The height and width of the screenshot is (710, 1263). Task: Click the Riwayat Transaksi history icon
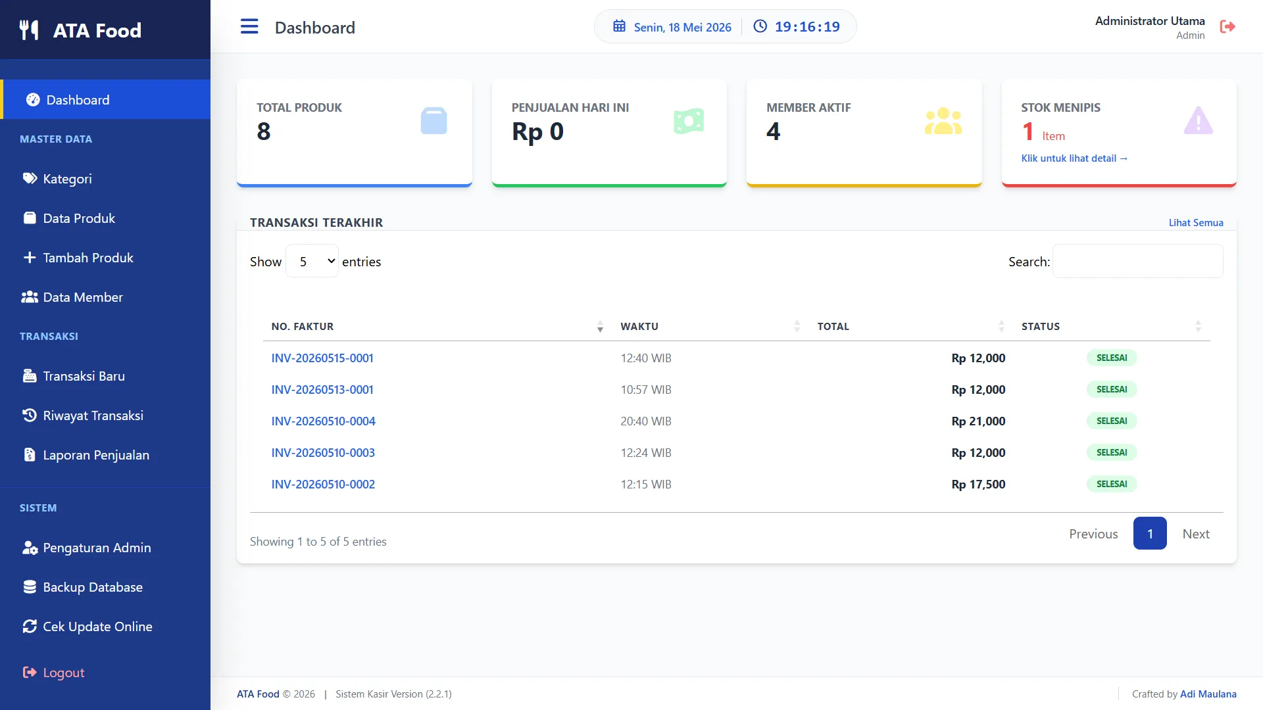pyautogui.click(x=30, y=415)
